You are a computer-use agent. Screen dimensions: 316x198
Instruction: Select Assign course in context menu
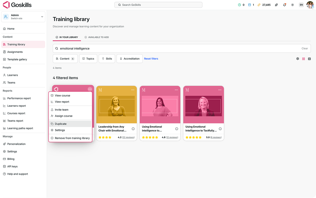tap(70, 116)
